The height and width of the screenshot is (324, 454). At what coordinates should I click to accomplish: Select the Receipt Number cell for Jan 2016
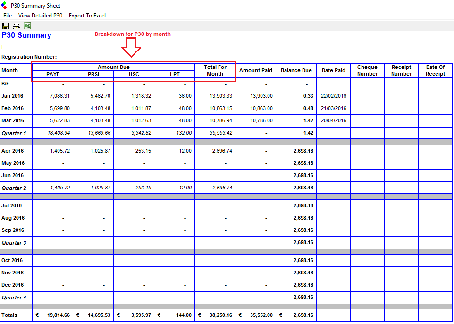(401, 96)
